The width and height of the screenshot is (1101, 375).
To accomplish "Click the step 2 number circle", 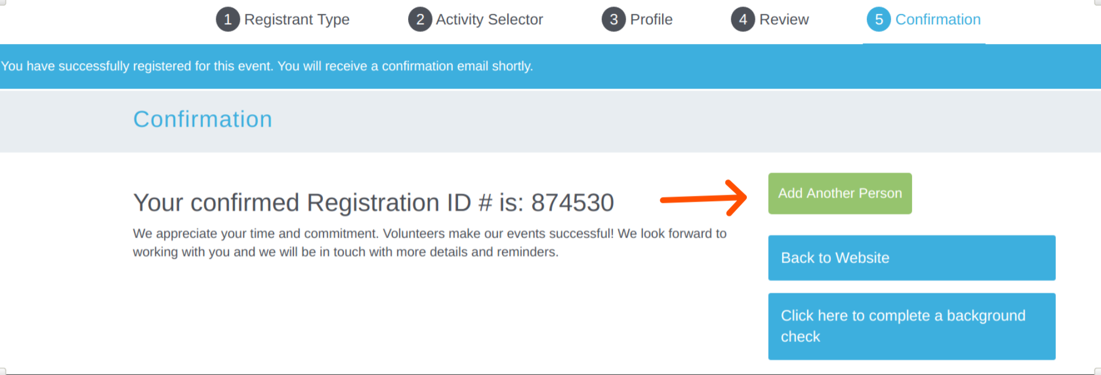I will point(420,20).
